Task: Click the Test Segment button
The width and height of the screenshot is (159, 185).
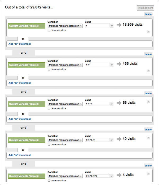Action: (x=145, y=8)
